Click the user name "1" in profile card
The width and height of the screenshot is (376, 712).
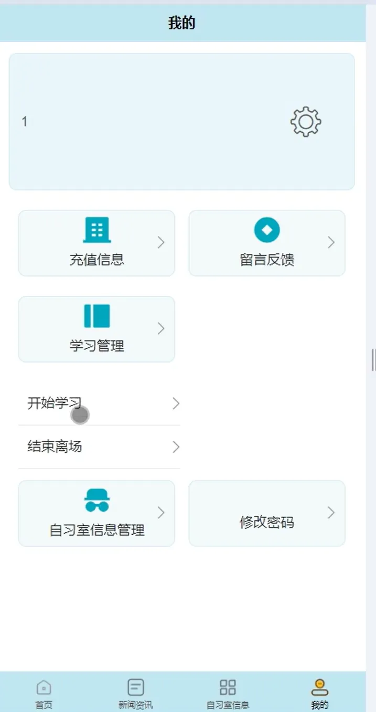pyautogui.click(x=24, y=122)
